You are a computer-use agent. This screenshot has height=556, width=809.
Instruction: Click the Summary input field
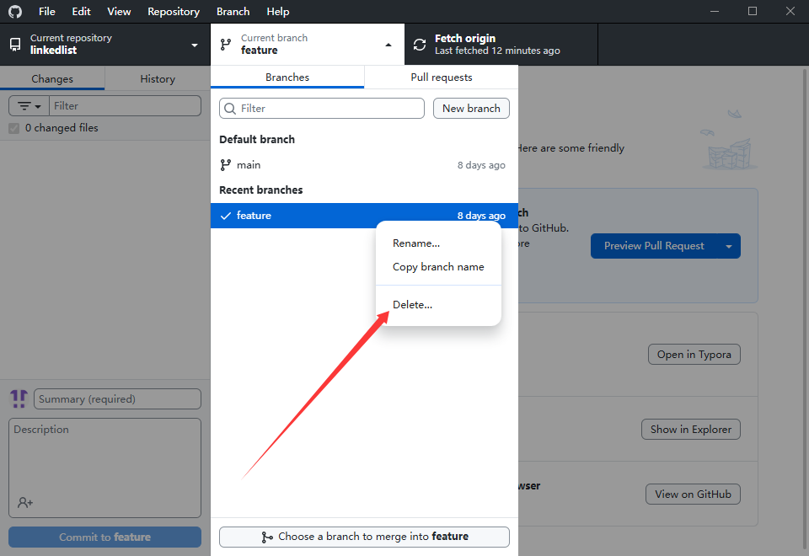(117, 399)
